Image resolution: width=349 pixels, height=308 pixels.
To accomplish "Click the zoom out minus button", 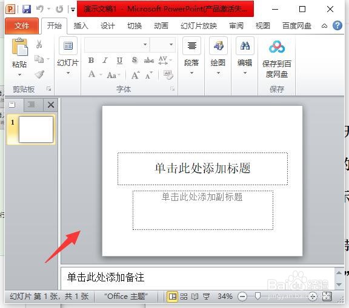I will coord(242,297).
